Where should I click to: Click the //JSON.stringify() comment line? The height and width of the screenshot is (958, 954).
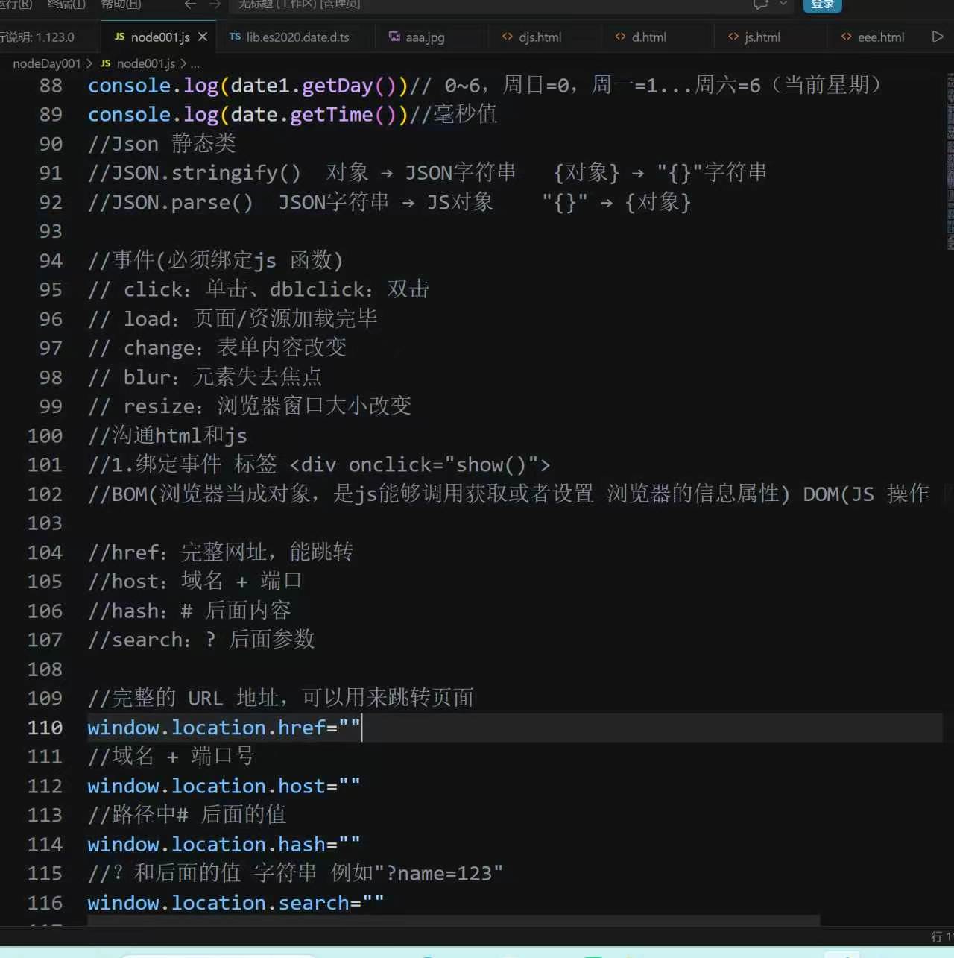[427, 173]
